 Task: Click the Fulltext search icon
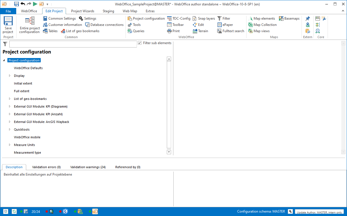coord(230,31)
